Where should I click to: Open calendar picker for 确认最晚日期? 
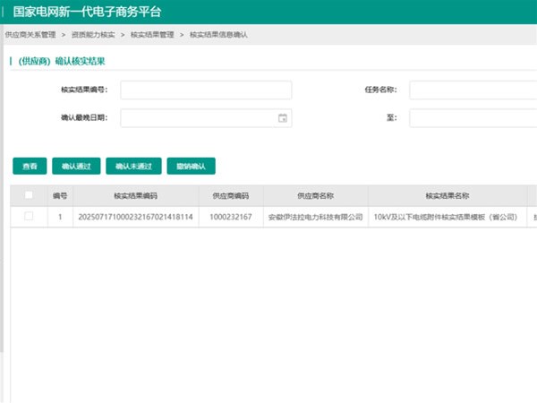coord(282,118)
